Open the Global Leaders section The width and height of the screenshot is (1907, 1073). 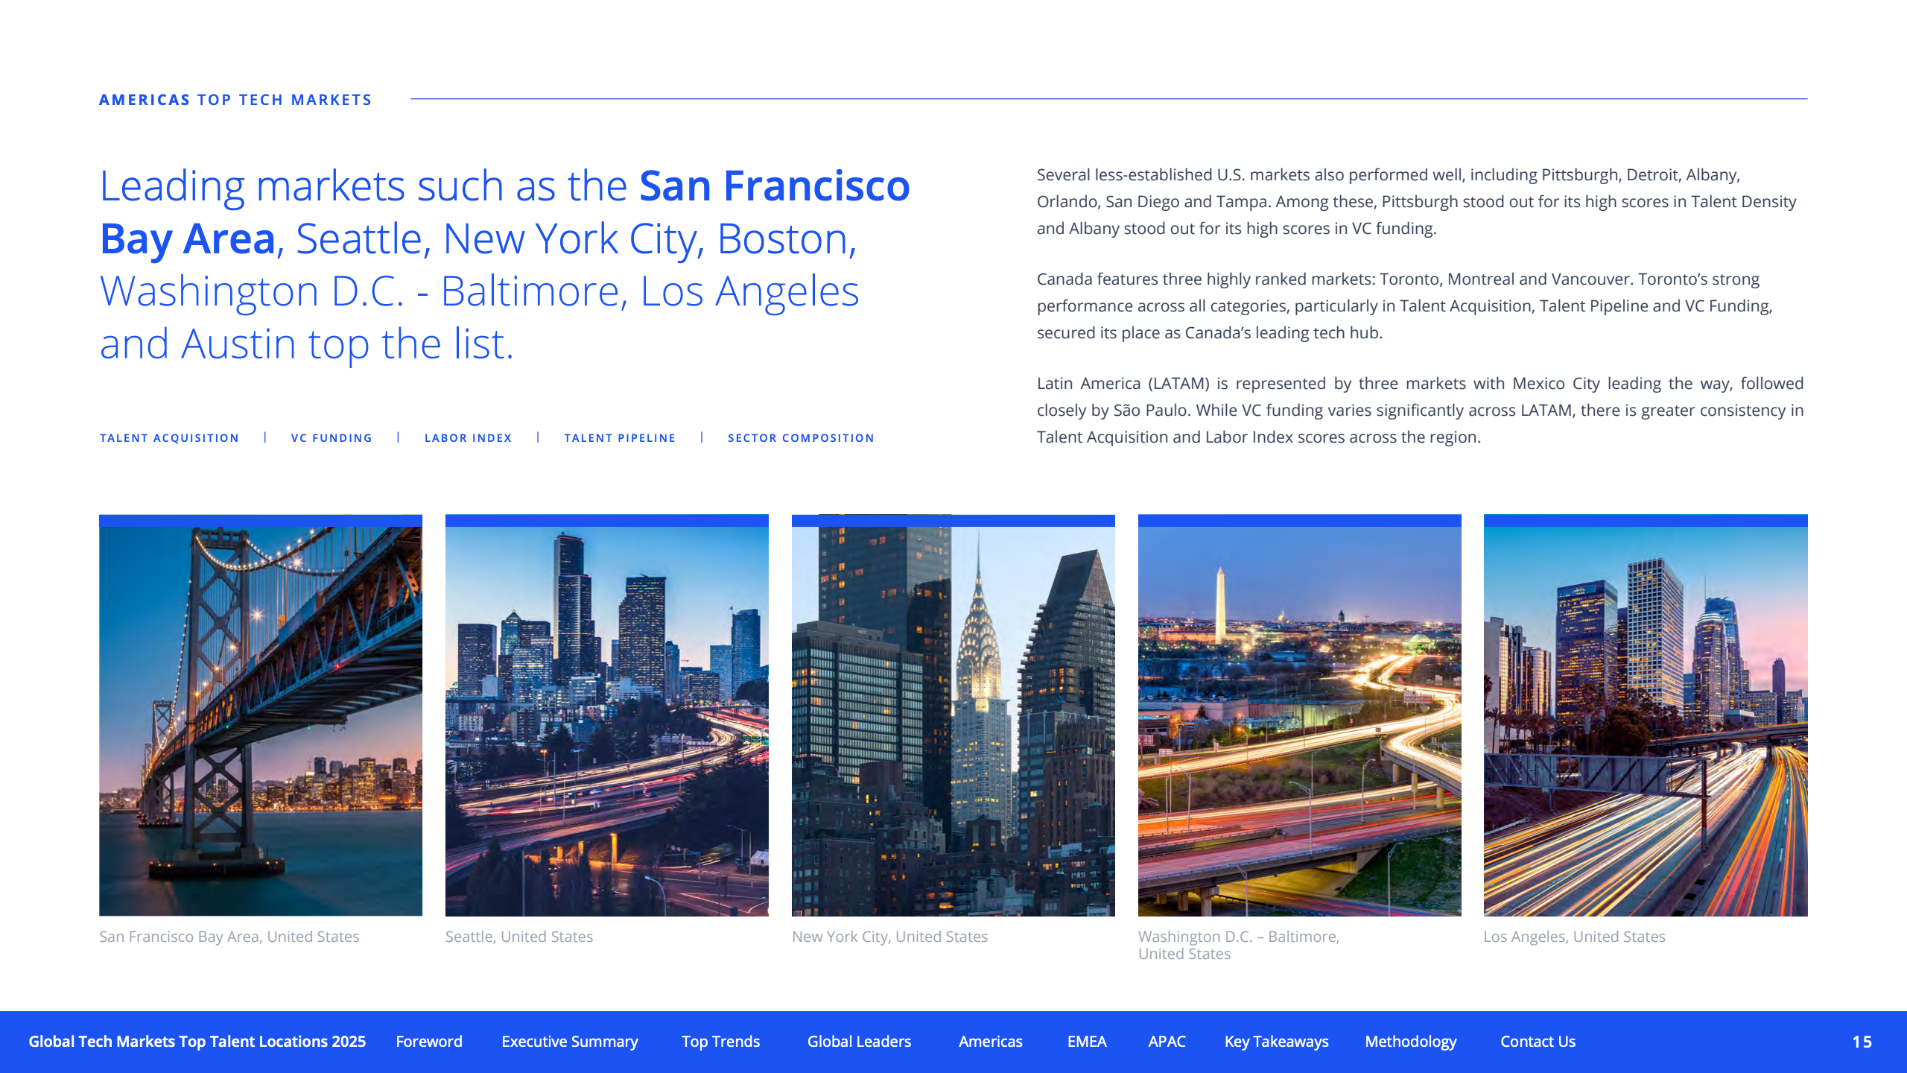[x=859, y=1041]
